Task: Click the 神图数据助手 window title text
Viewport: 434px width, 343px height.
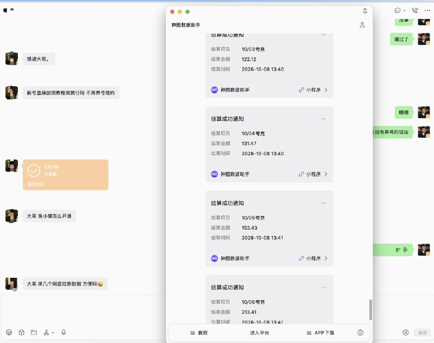Action: (186, 25)
